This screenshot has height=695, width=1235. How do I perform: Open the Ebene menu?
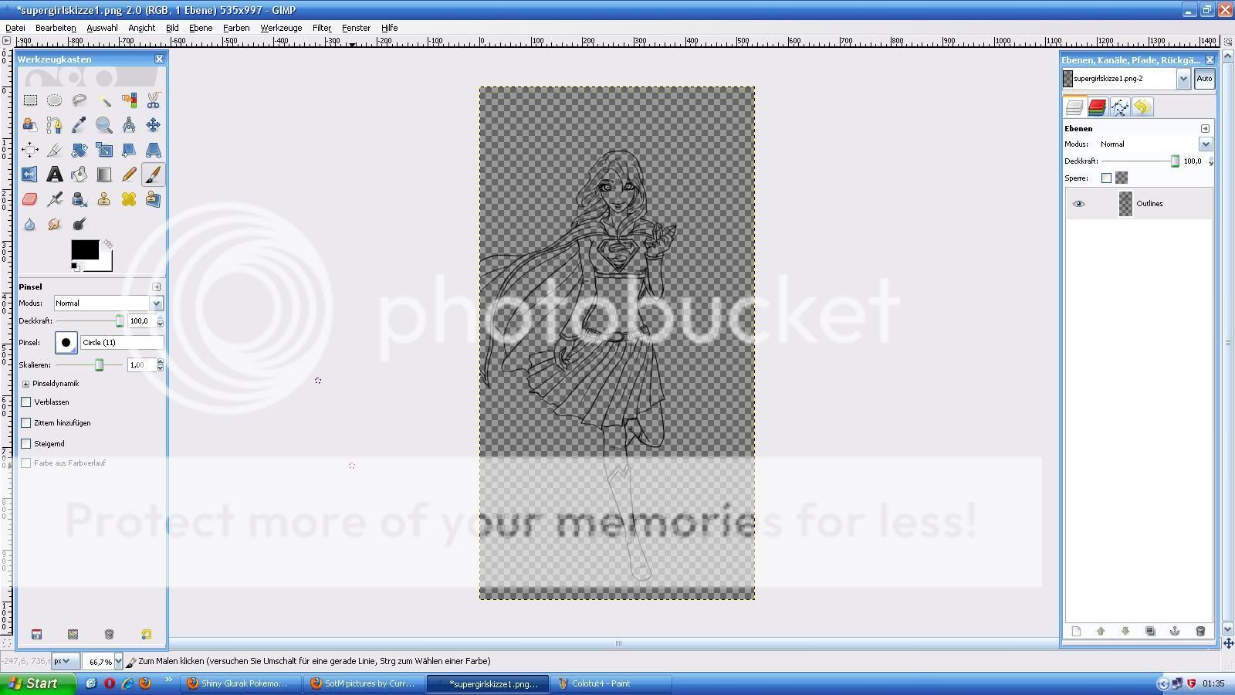(x=201, y=28)
